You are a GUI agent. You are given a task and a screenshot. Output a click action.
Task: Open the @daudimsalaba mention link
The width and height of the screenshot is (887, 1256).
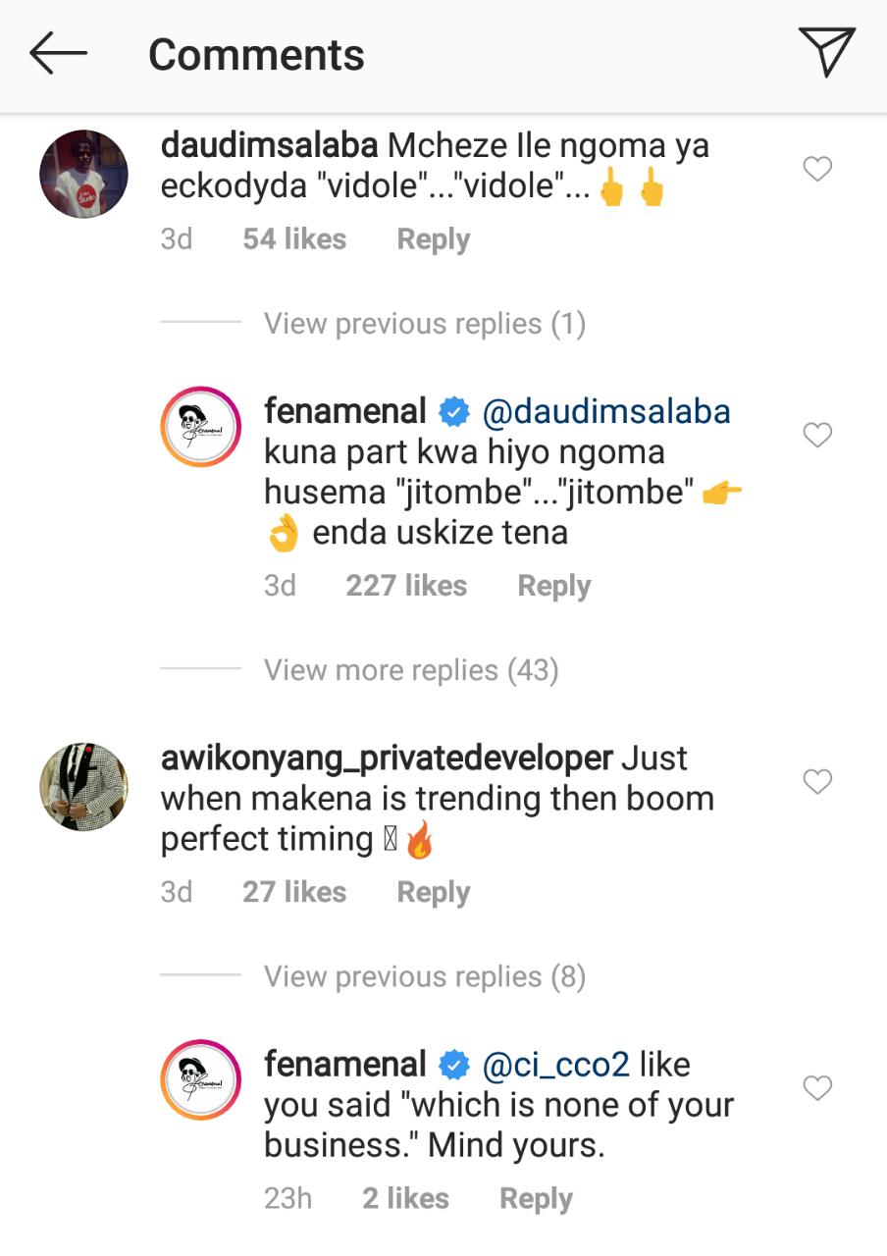pos(606,411)
